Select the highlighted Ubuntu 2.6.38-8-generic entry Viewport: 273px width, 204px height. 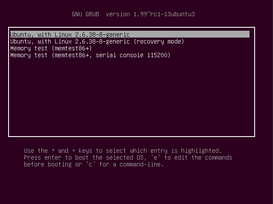(x=130, y=34)
